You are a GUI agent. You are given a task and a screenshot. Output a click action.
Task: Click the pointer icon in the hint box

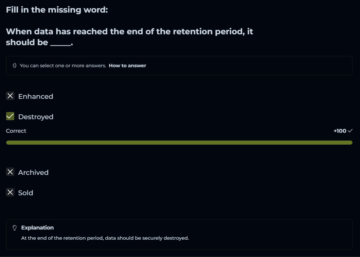[15, 66]
